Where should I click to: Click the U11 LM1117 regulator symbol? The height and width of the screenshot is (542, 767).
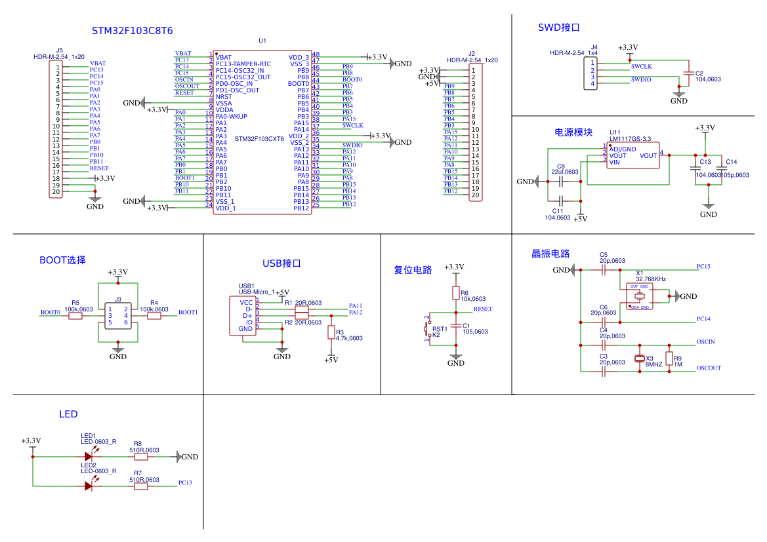[633, 155]
